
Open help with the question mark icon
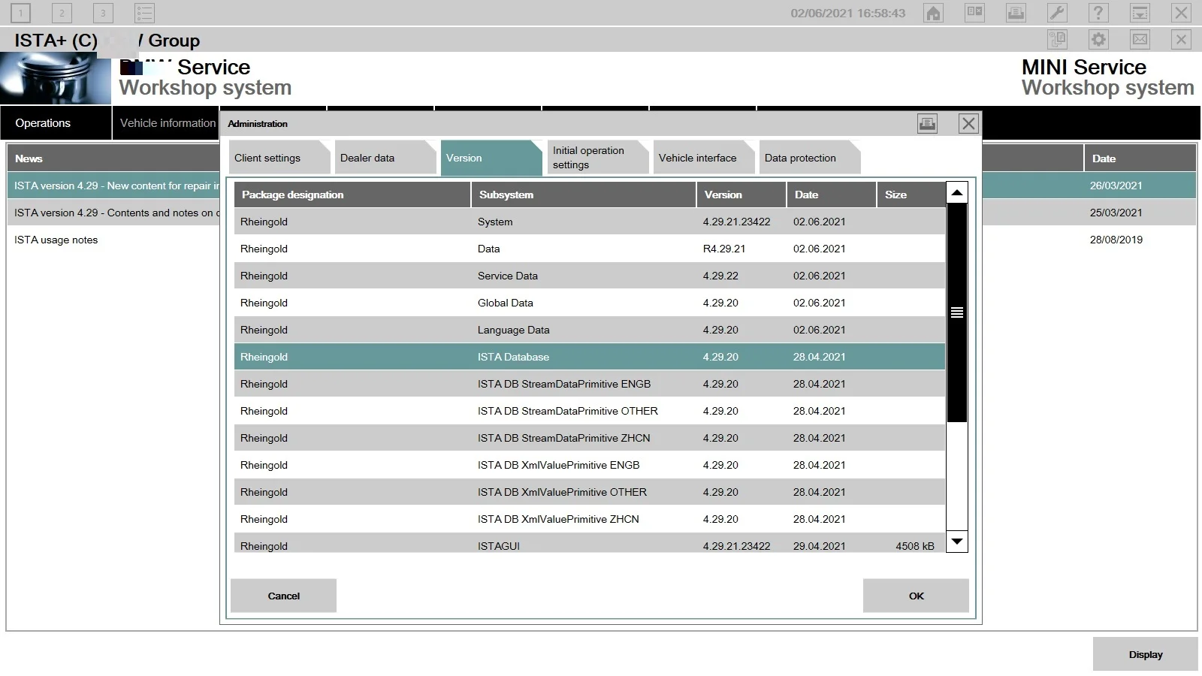tap(1098, 13)
